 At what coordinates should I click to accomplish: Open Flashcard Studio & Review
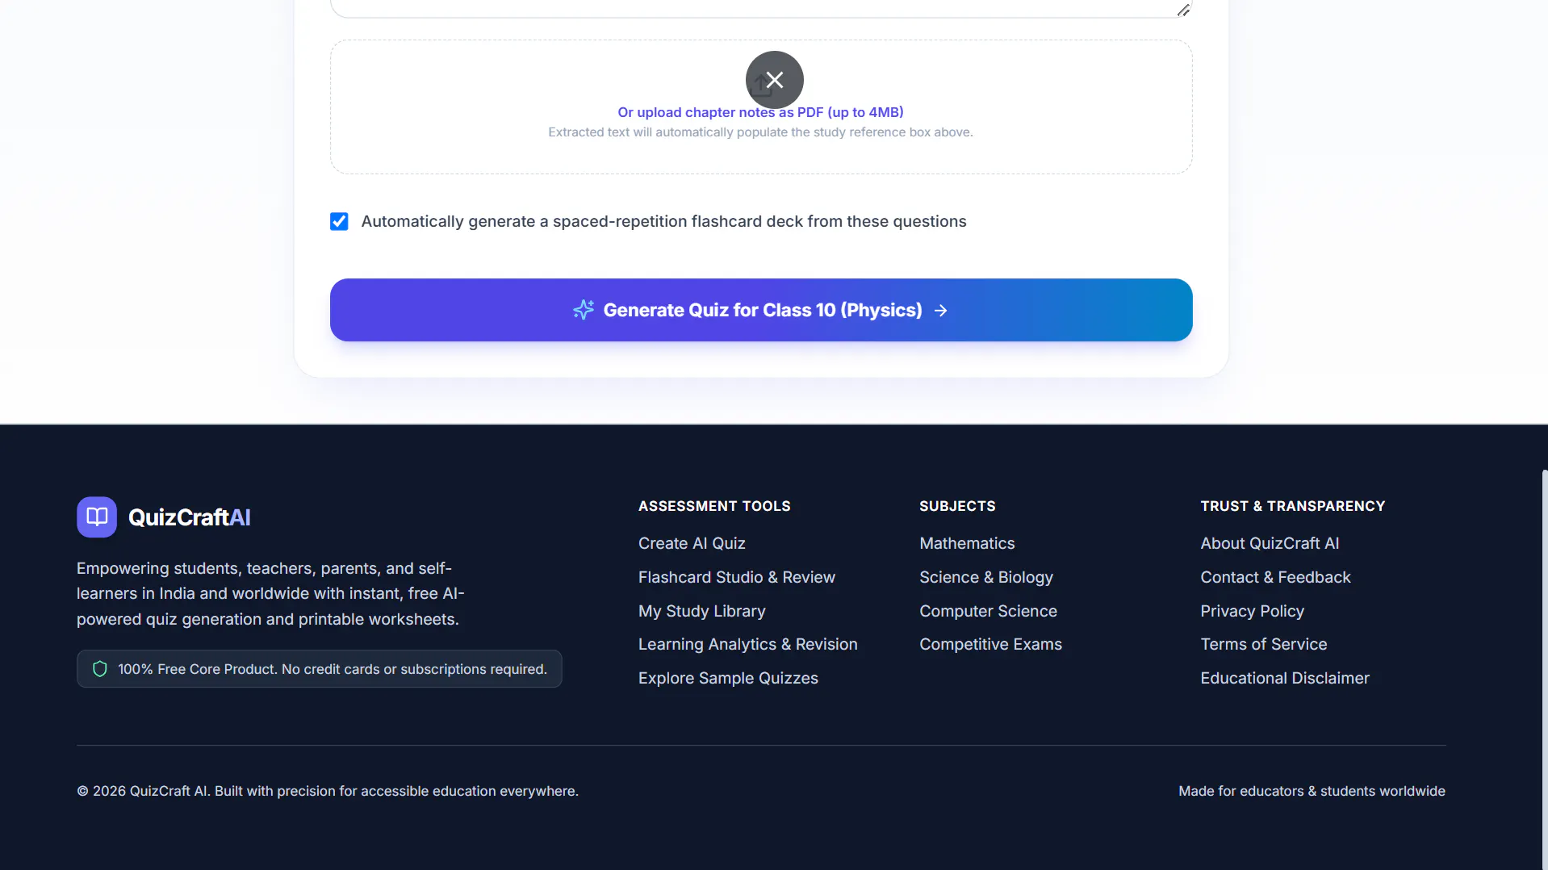tap(737, 577)
